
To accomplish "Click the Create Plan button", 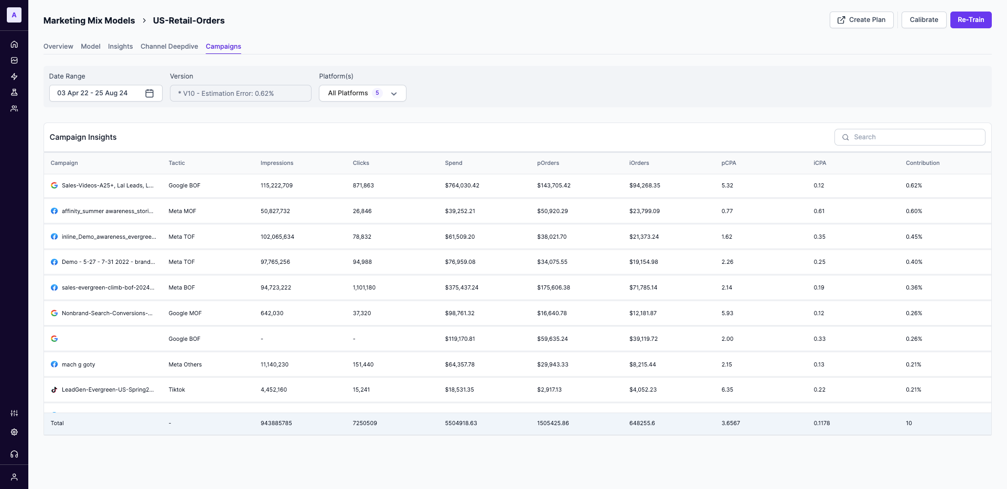I will tap(862, 20).
